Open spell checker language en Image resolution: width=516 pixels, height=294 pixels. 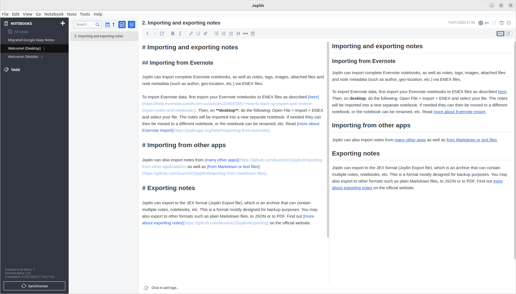pyautogui.click(x=484, y=23)
